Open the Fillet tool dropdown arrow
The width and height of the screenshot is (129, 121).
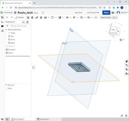pos(56,17)
